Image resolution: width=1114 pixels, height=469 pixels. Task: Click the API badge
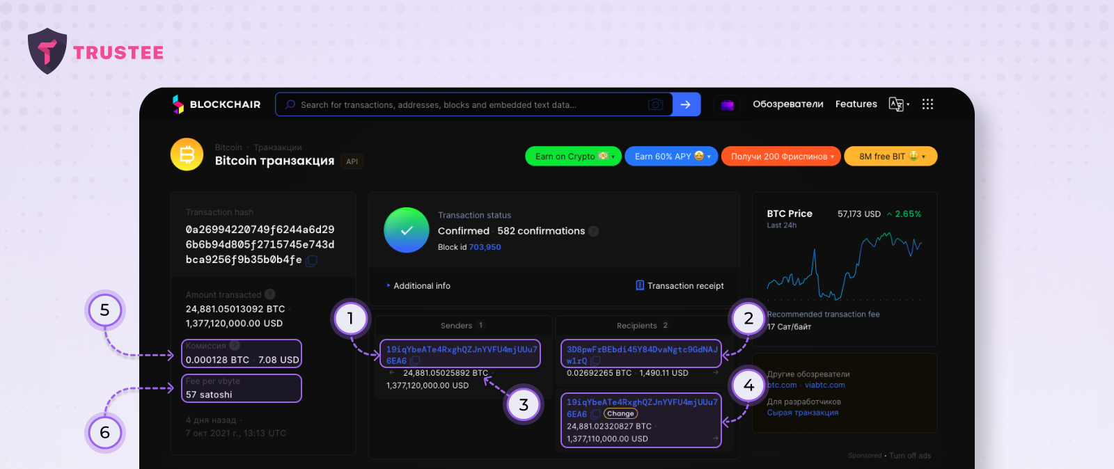point(352,161)
